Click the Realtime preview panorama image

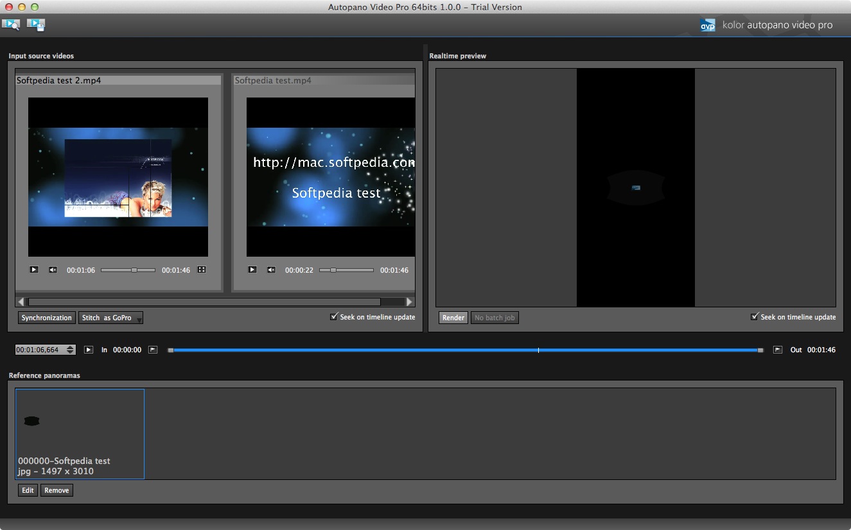click(636, 187)
